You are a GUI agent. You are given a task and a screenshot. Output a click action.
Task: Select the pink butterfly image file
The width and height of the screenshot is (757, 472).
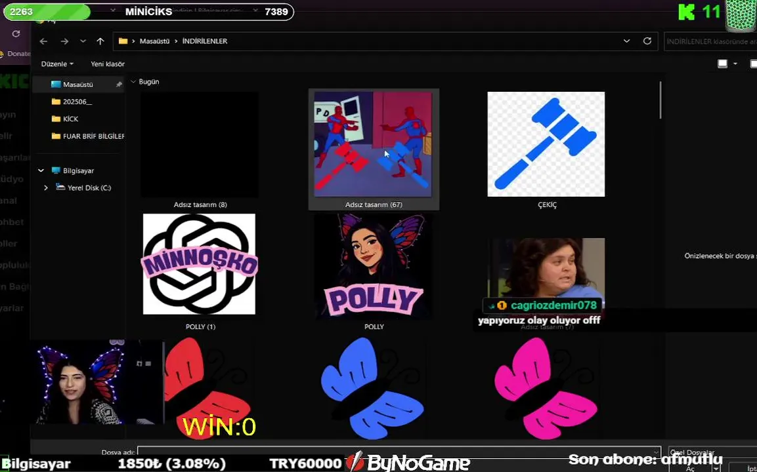(x=546, y=387)
